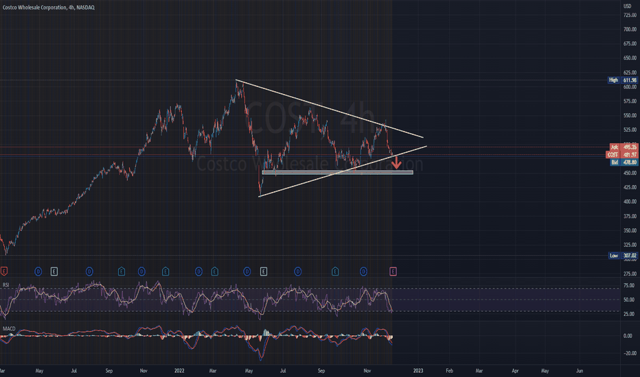Click the dividend marker between Jul and Sep 2022
The width and height of the screenshot is (640, 377).
[297, 271]
